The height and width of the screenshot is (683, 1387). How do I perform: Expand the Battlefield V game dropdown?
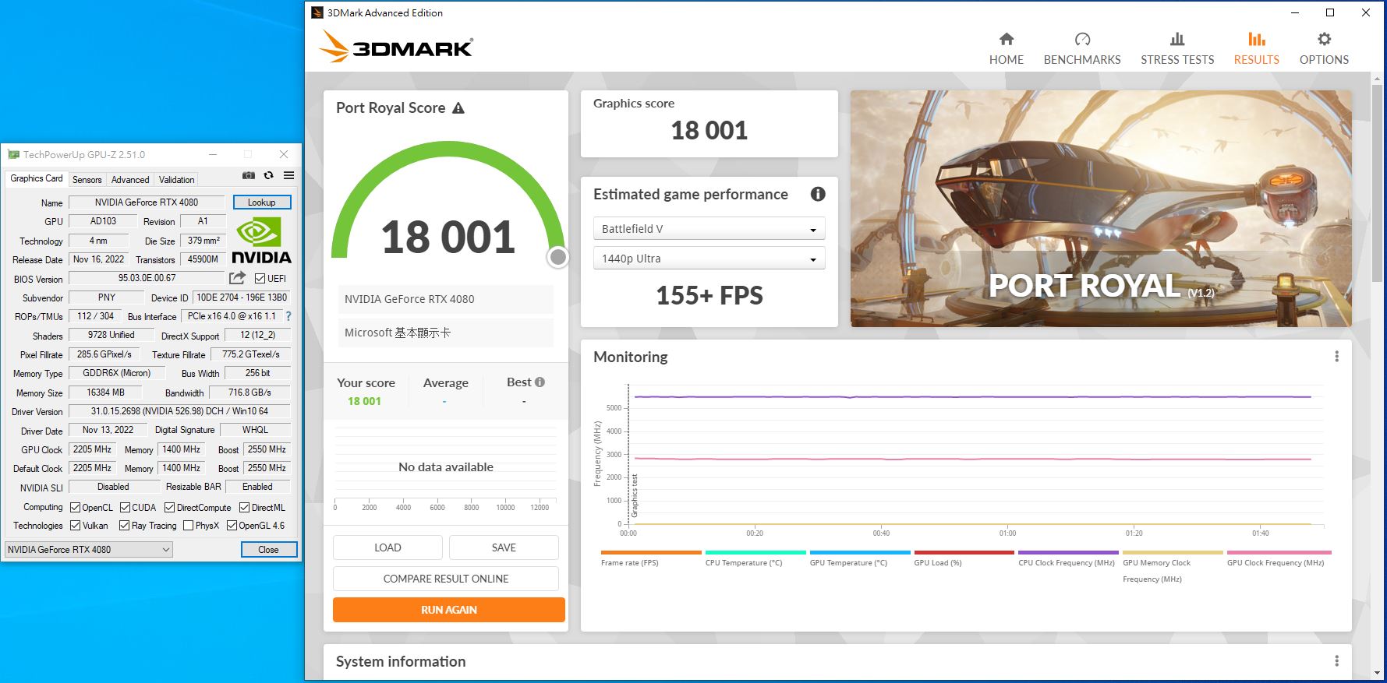point(708,229)
